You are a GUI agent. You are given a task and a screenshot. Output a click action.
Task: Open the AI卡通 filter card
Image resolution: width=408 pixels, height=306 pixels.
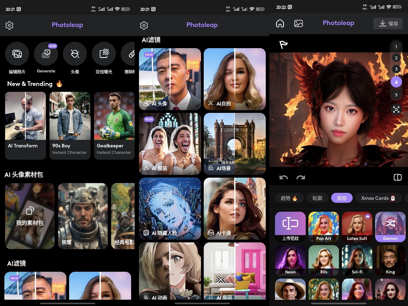click(x=235, y=209)
